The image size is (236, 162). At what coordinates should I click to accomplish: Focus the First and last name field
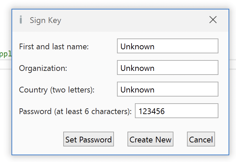click(x=167, y=46)
